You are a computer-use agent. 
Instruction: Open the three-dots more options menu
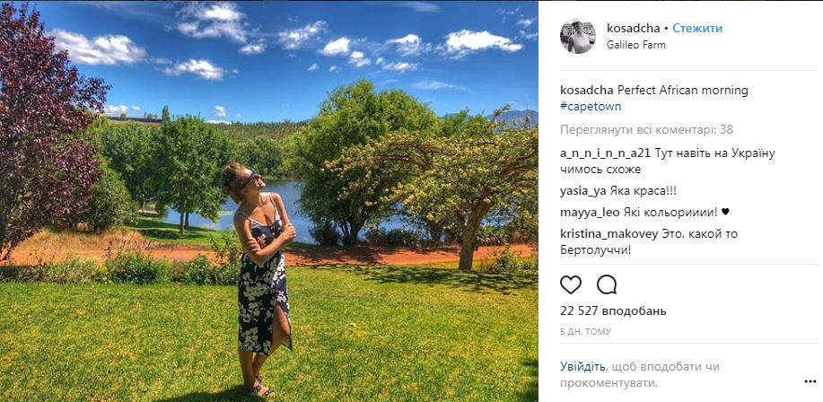tap(810, 381)
